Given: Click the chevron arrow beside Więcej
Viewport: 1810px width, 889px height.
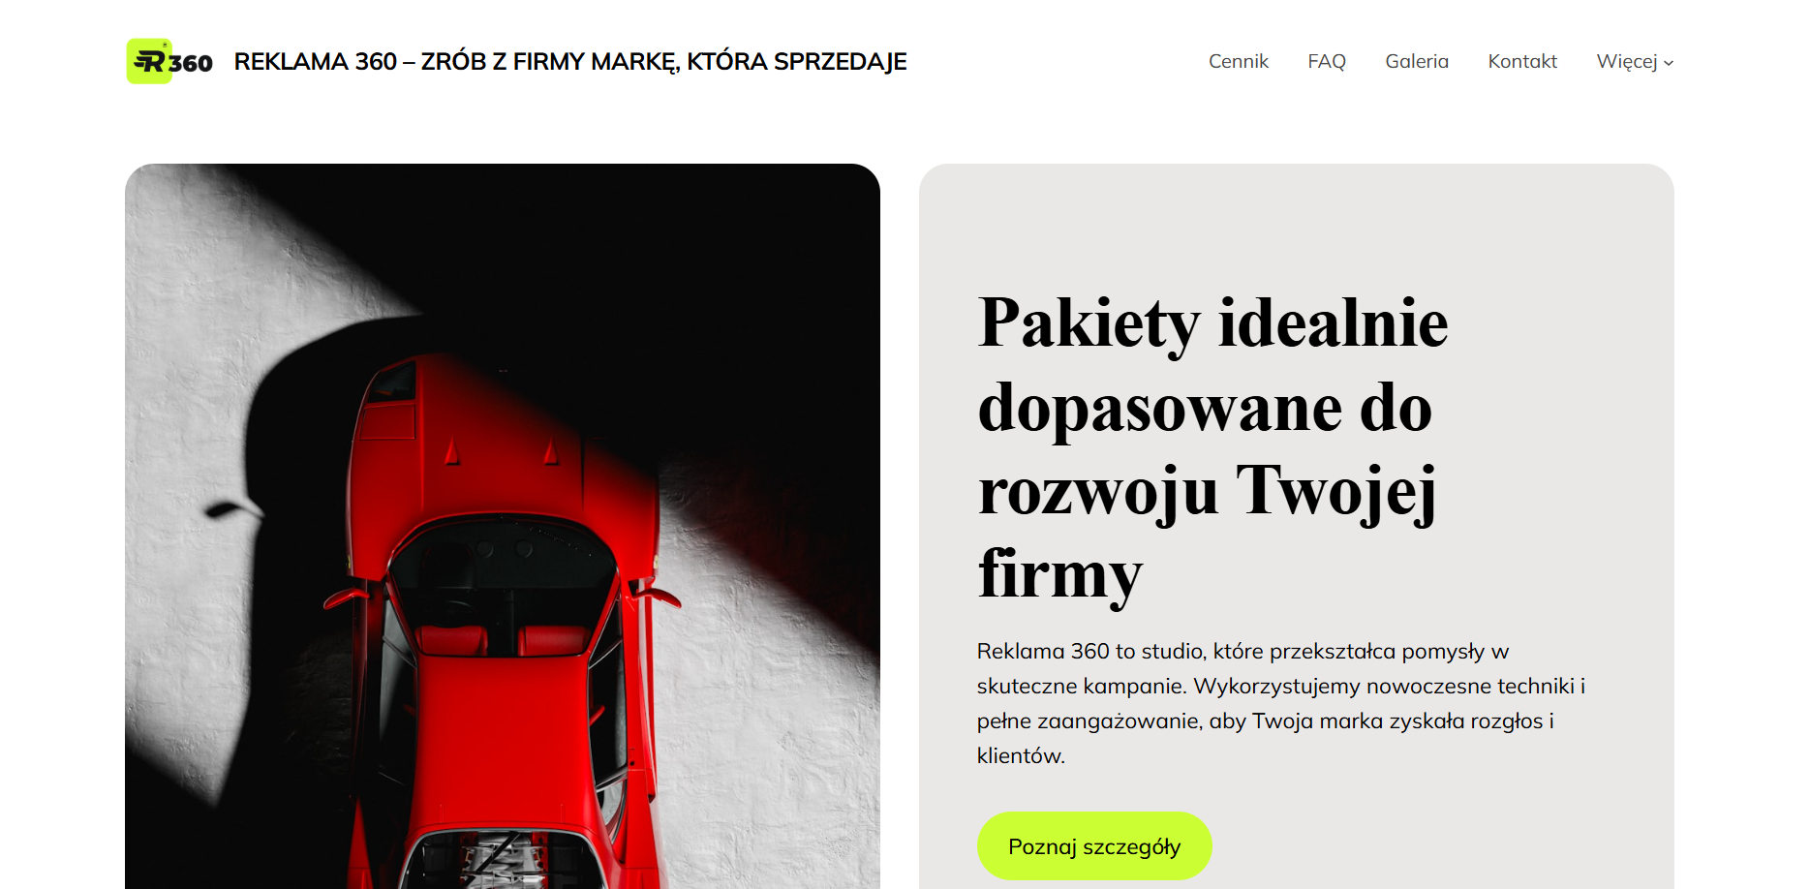Looking at the screenshot, I should pos(1669,63).
